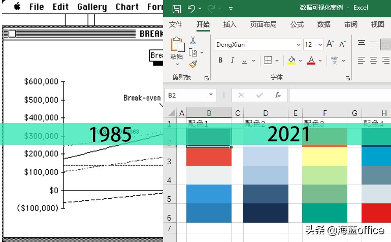The image size is (391, 242).
Task: Select column D header
Action: [266, 113]
